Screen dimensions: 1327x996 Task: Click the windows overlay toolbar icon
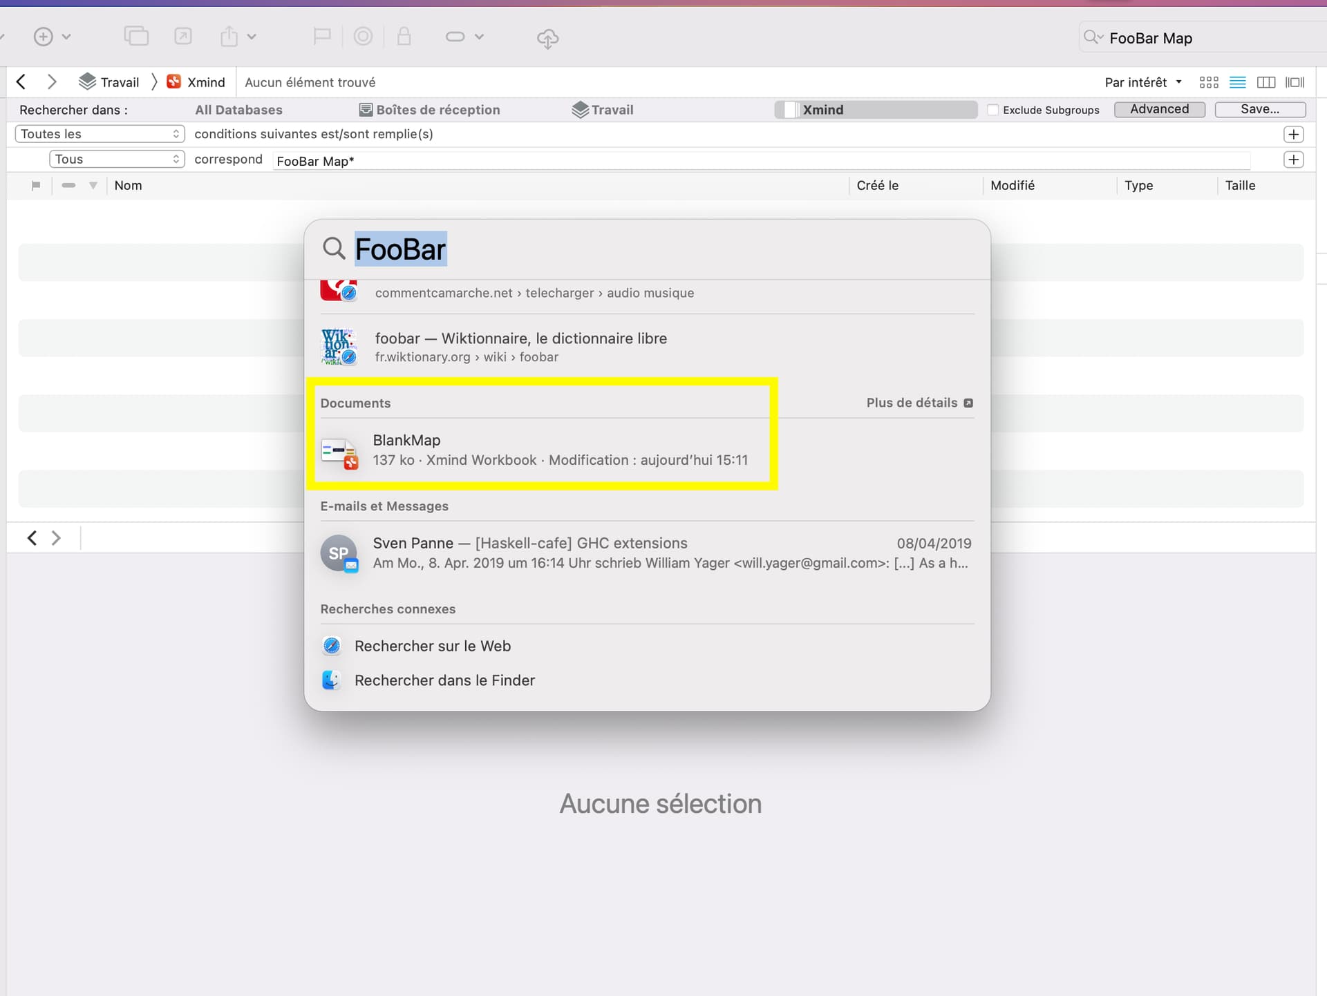[x=136, y=36]
